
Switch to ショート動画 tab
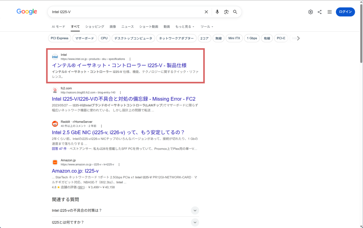(x=149, y=27)
